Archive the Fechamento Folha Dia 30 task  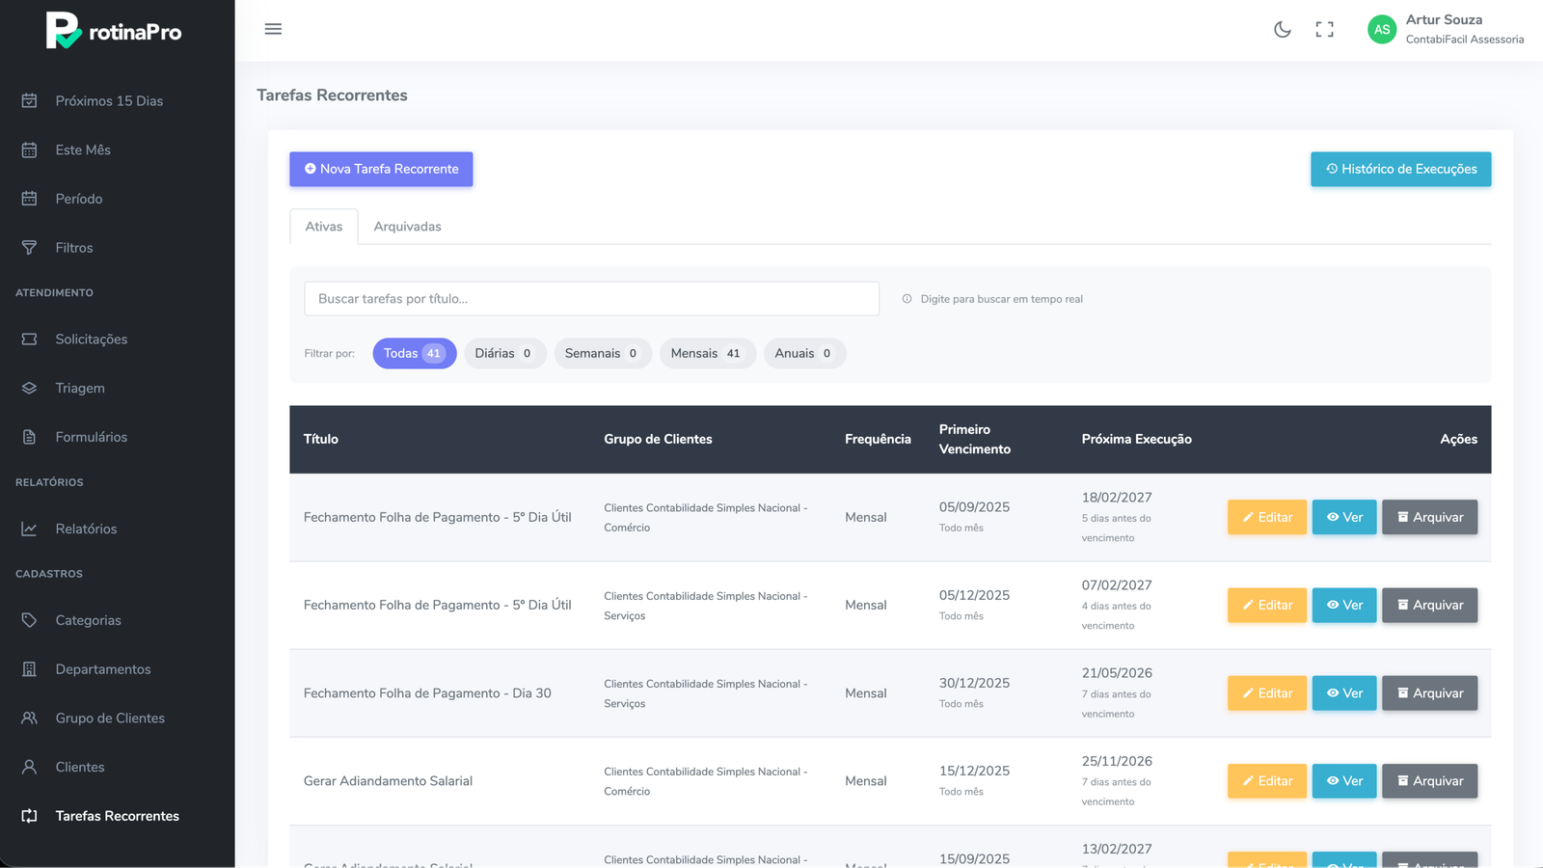pos(1429,692)
